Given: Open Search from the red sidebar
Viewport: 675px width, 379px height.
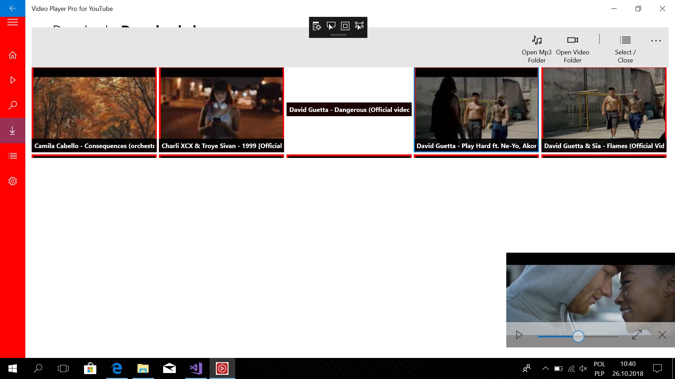Looking at the screenshot, I should pos(13,105).
